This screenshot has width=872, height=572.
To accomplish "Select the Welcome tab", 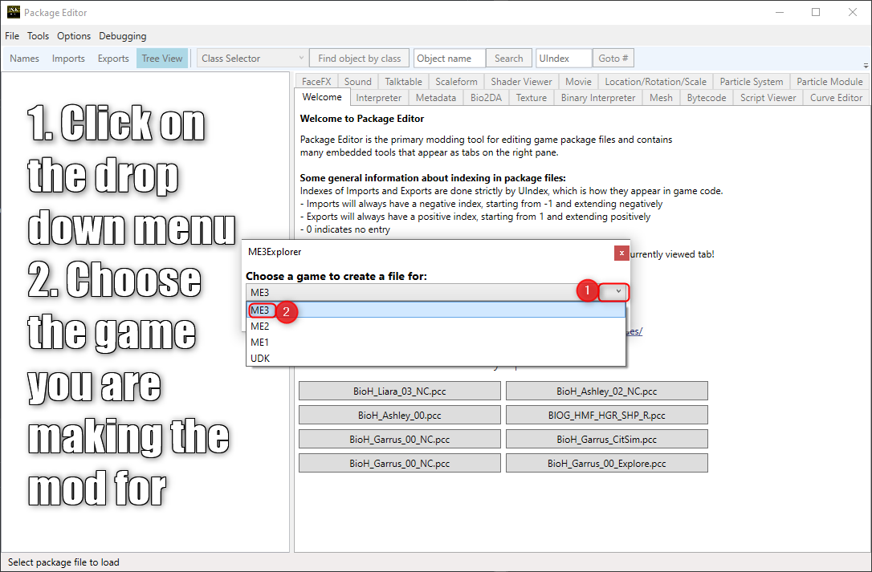I will point(322,97).
